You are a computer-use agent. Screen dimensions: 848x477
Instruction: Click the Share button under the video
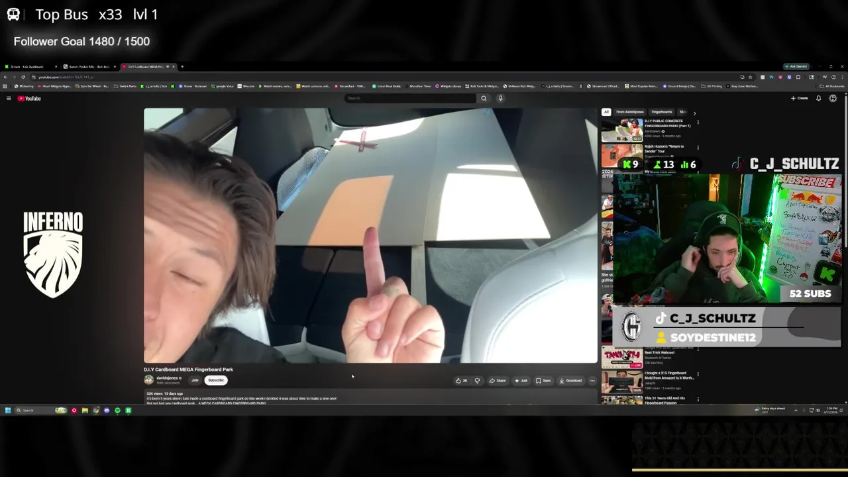(x=498, y=380)
